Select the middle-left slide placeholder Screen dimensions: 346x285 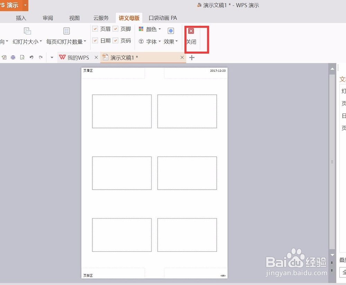pos(122,173)
